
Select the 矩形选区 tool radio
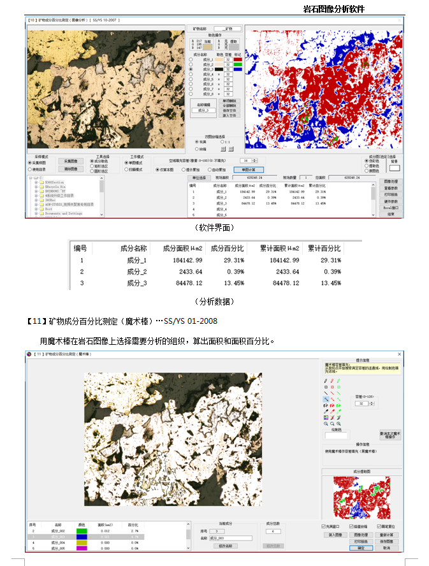(92, 166)
